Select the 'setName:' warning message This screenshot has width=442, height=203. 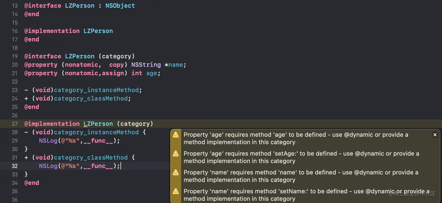point(306,195)
